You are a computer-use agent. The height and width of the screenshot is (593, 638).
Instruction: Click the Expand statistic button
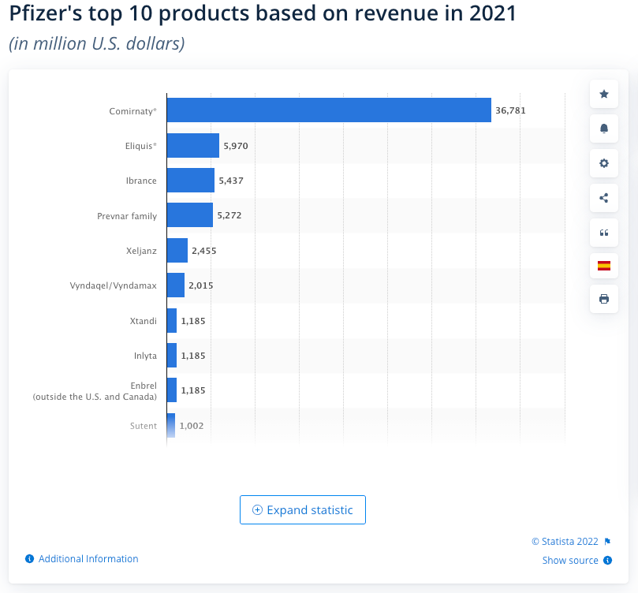[303, 509]
